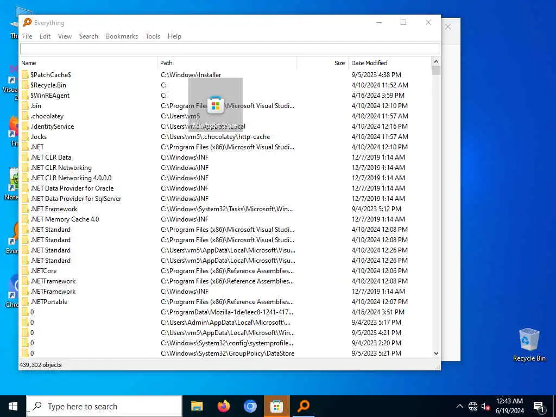Open Chrome from the taskbar
556x417 pixels.
pos(250,406)
